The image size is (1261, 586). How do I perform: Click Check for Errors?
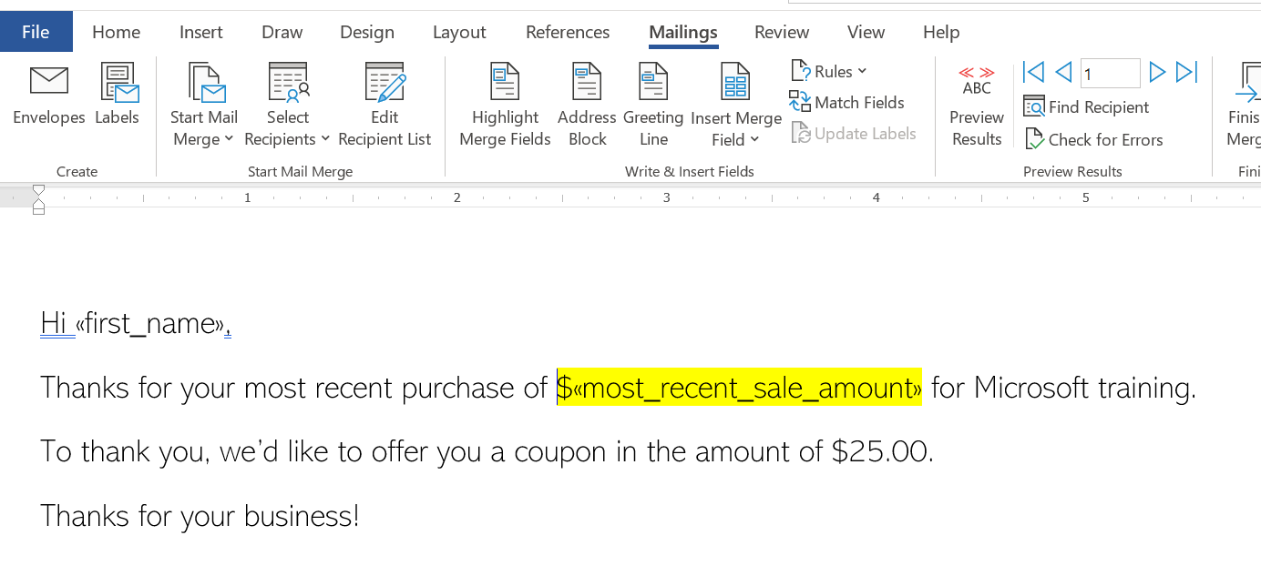[x=1094, y=140]
